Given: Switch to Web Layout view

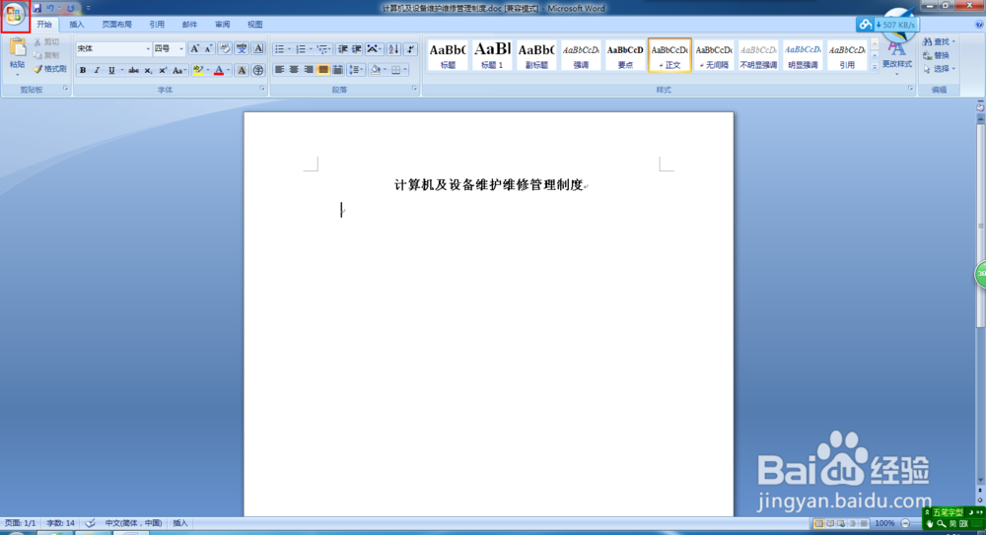Looking at the screenshot, I should coord(841,523).
